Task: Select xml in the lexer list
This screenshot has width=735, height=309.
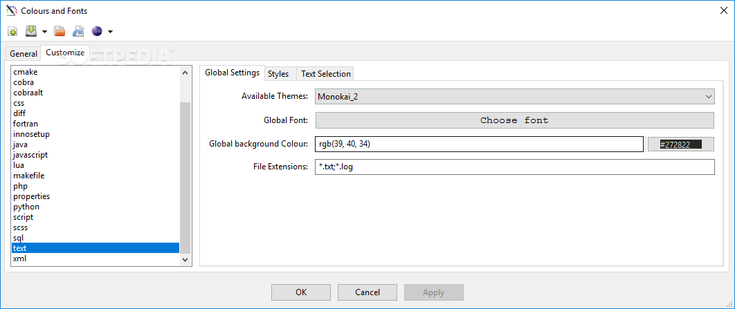Action: pos(95,259)
